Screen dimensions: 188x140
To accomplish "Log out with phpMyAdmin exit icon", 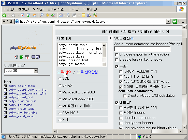I will (21, 57).
